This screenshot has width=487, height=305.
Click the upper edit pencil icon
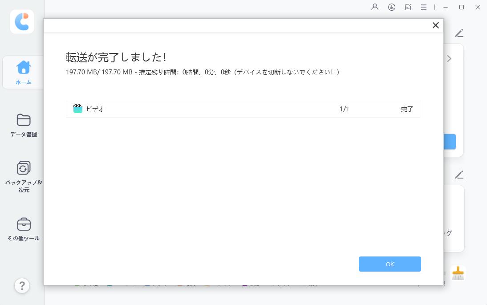[x=459, y=33]
